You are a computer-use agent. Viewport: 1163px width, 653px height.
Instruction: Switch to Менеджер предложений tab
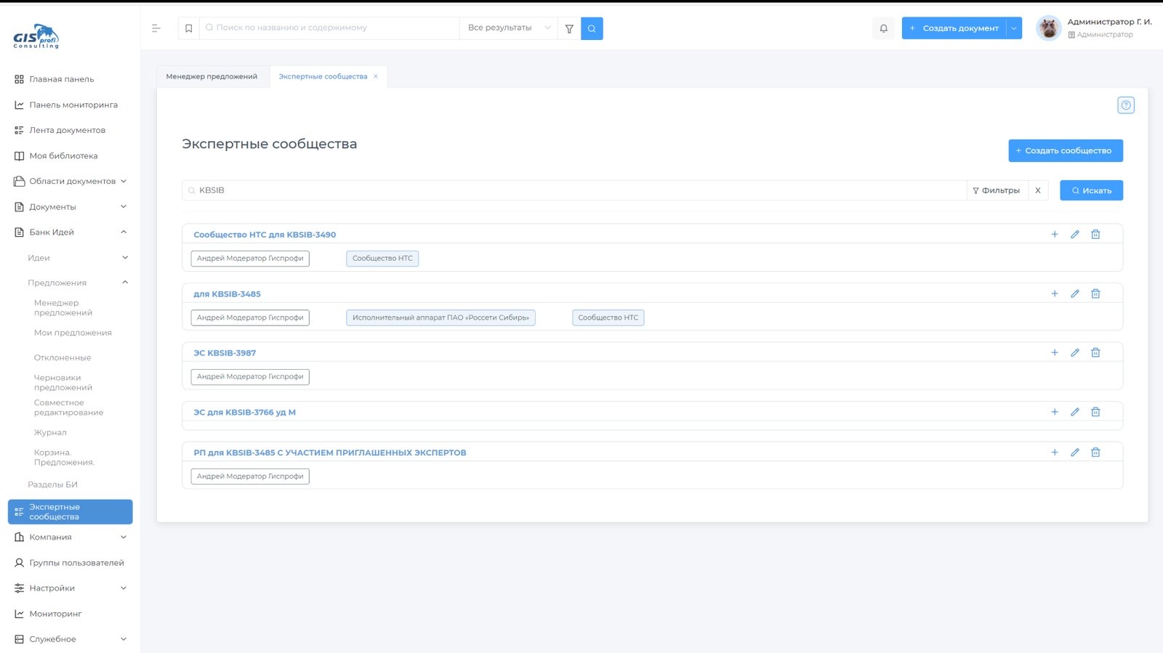(212, 76)
